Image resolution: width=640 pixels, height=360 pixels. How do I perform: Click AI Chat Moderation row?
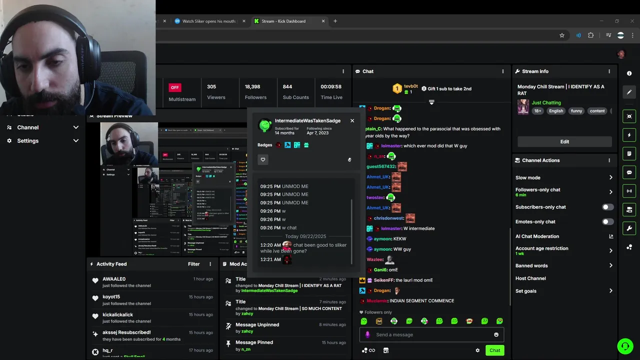point(564,236)
